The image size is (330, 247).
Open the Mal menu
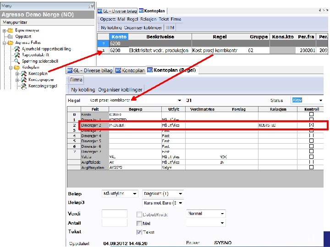121,19
